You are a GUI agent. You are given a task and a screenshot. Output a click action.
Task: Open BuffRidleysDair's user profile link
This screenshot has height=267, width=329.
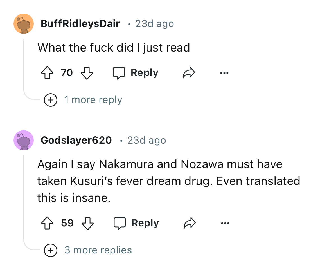pyautogui.click(x=80, y=24)
